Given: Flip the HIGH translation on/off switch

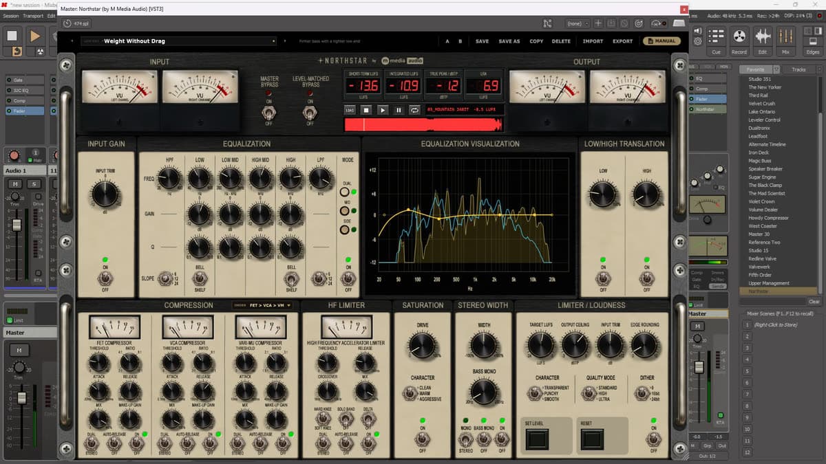Looking at the screenshot, I should 646,278.
